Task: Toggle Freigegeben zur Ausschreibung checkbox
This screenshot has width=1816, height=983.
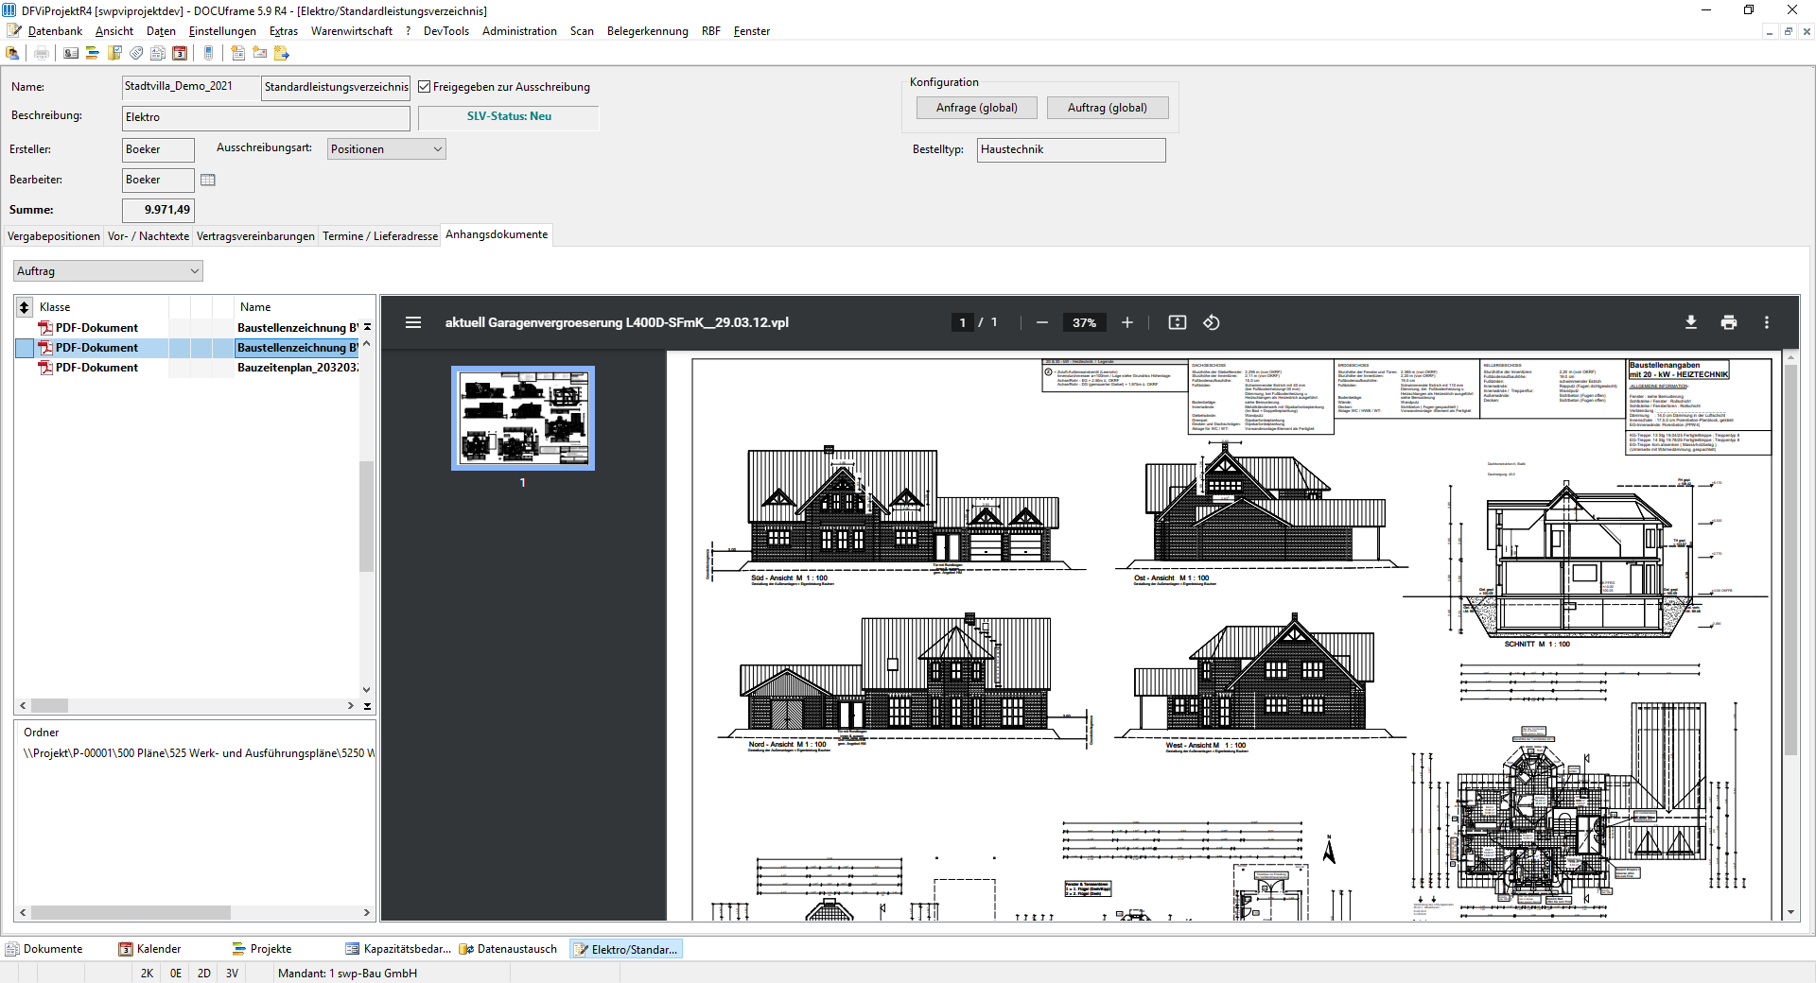Action: (x=425, y=87)
